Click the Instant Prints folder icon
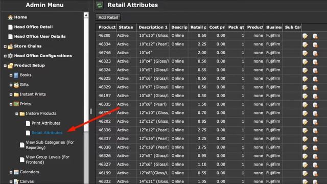 coord(16,95)
